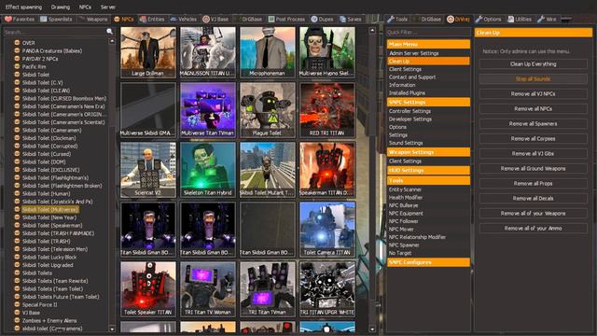Select the Large Dollman NPC icon
The height and width of the screenshot is (336, 597).
coord(148,52)
